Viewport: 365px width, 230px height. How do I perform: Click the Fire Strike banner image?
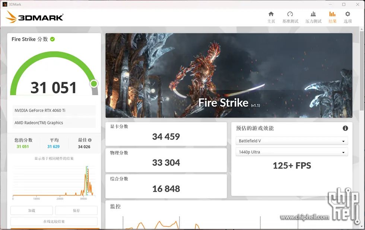tap(229, 75)
